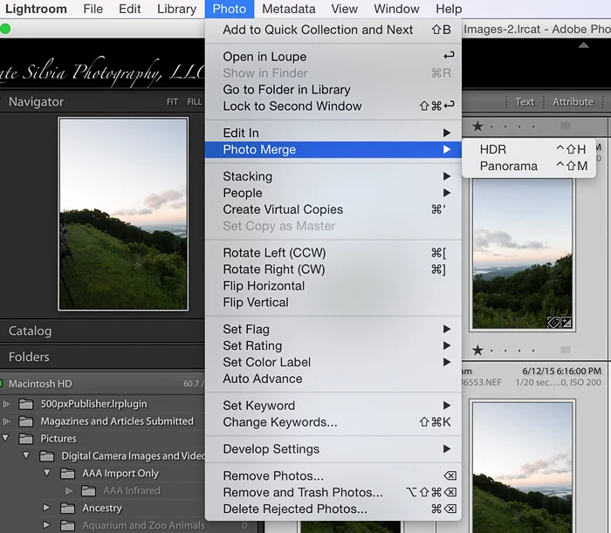
Task: Choose Flip Vertical
Action: [333, 302]
